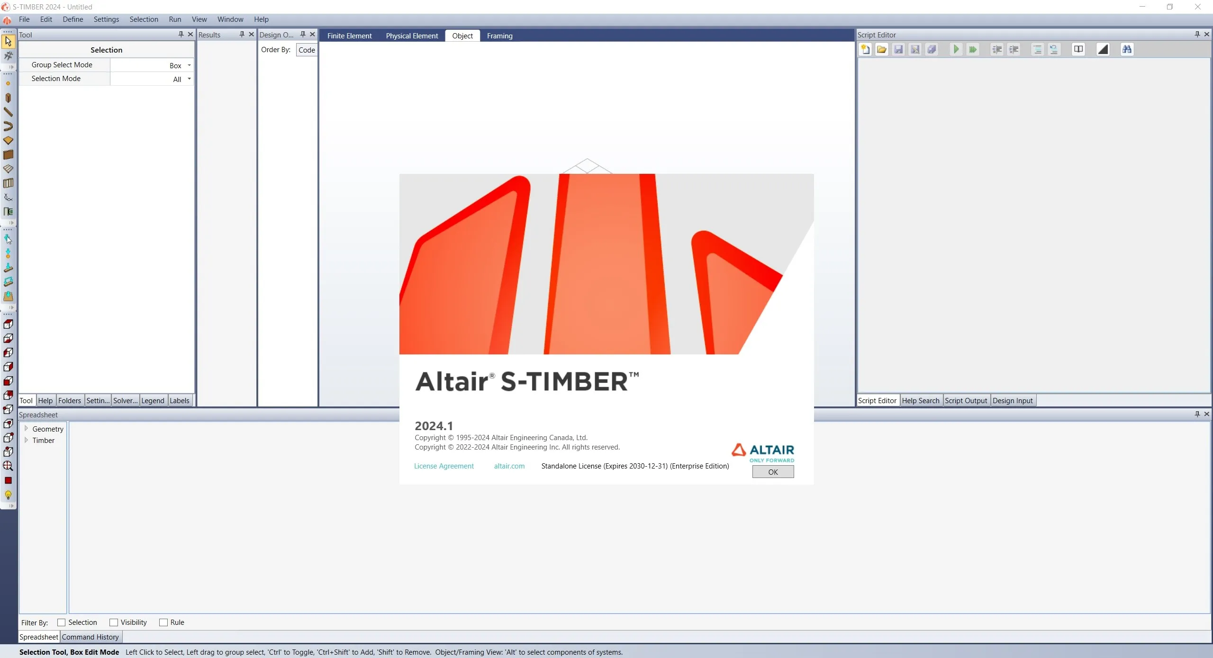The width and height of the screenshot is (1213, 658).
Task: Close the Design O... panel
Action: 312,34
